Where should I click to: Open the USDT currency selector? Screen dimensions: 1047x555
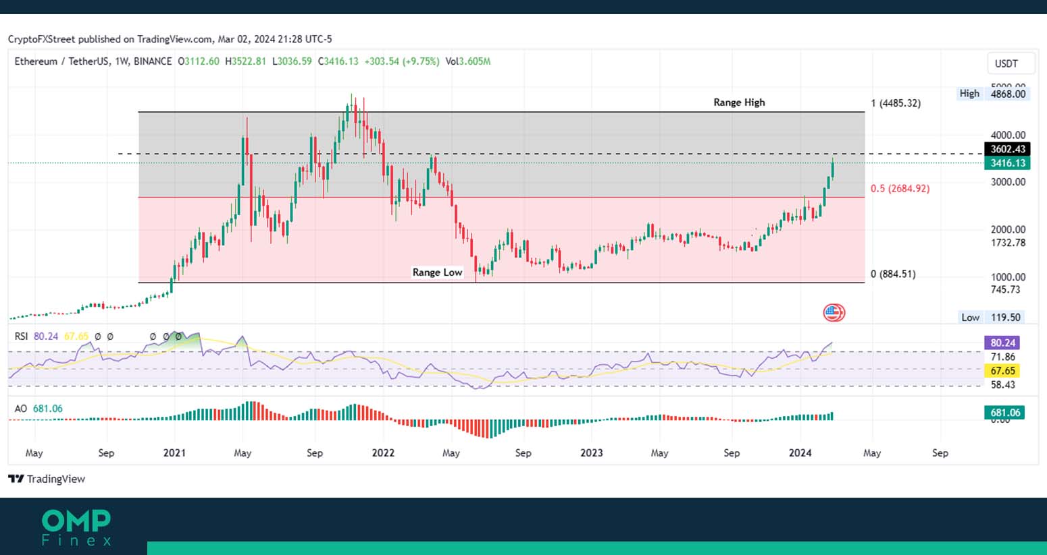pyautogui.click(x=1011, y=63)
